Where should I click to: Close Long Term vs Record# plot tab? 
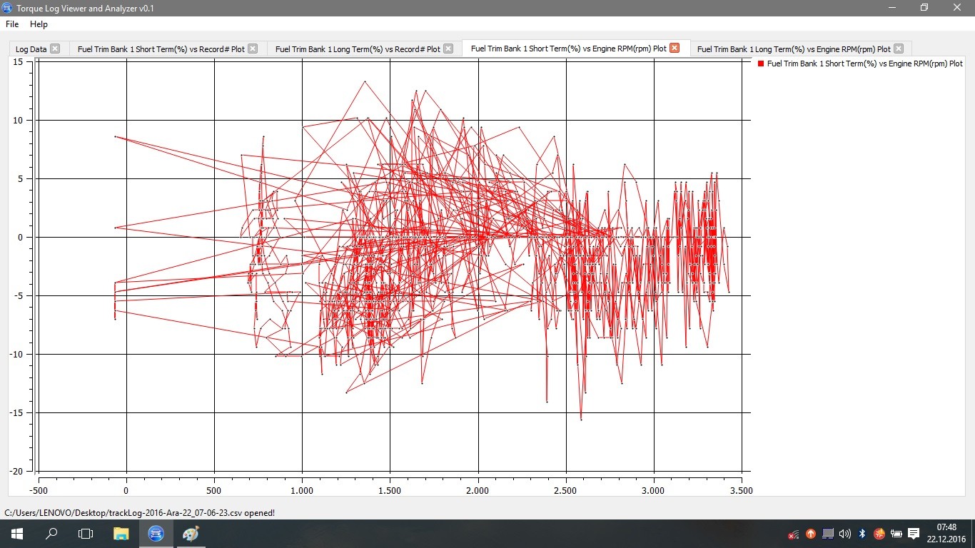(x=448, y=49)
